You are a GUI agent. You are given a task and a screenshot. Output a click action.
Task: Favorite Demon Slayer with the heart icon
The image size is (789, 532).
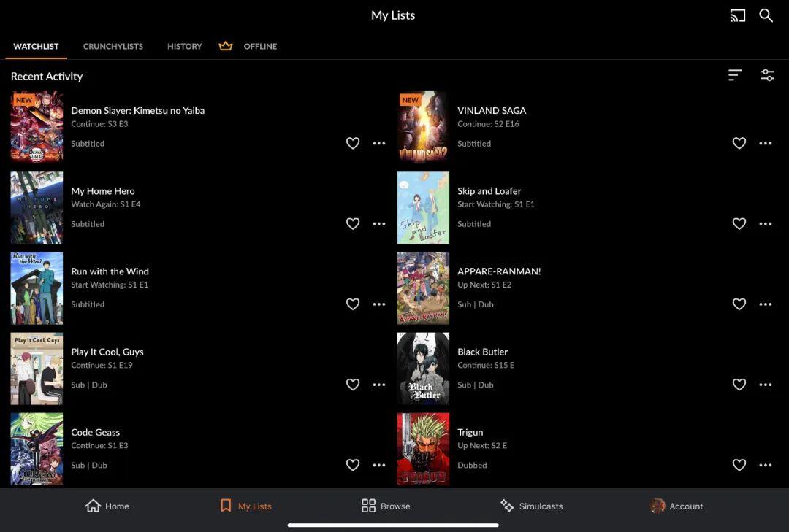353,143
